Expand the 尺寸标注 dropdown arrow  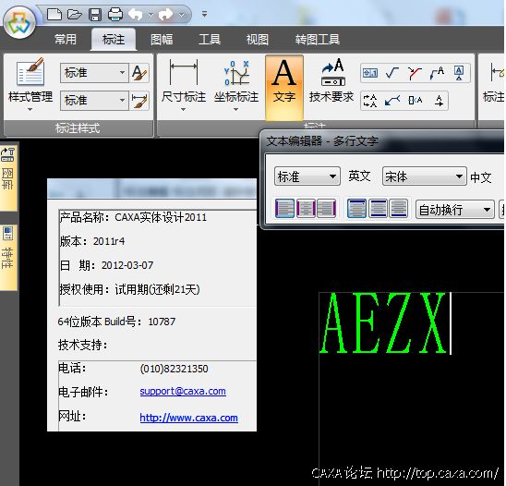coord(184,109)
